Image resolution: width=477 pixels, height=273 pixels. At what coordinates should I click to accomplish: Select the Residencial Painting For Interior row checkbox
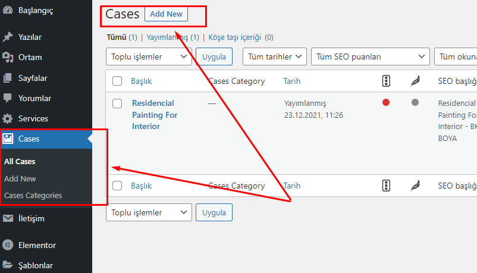pos(117,103)
